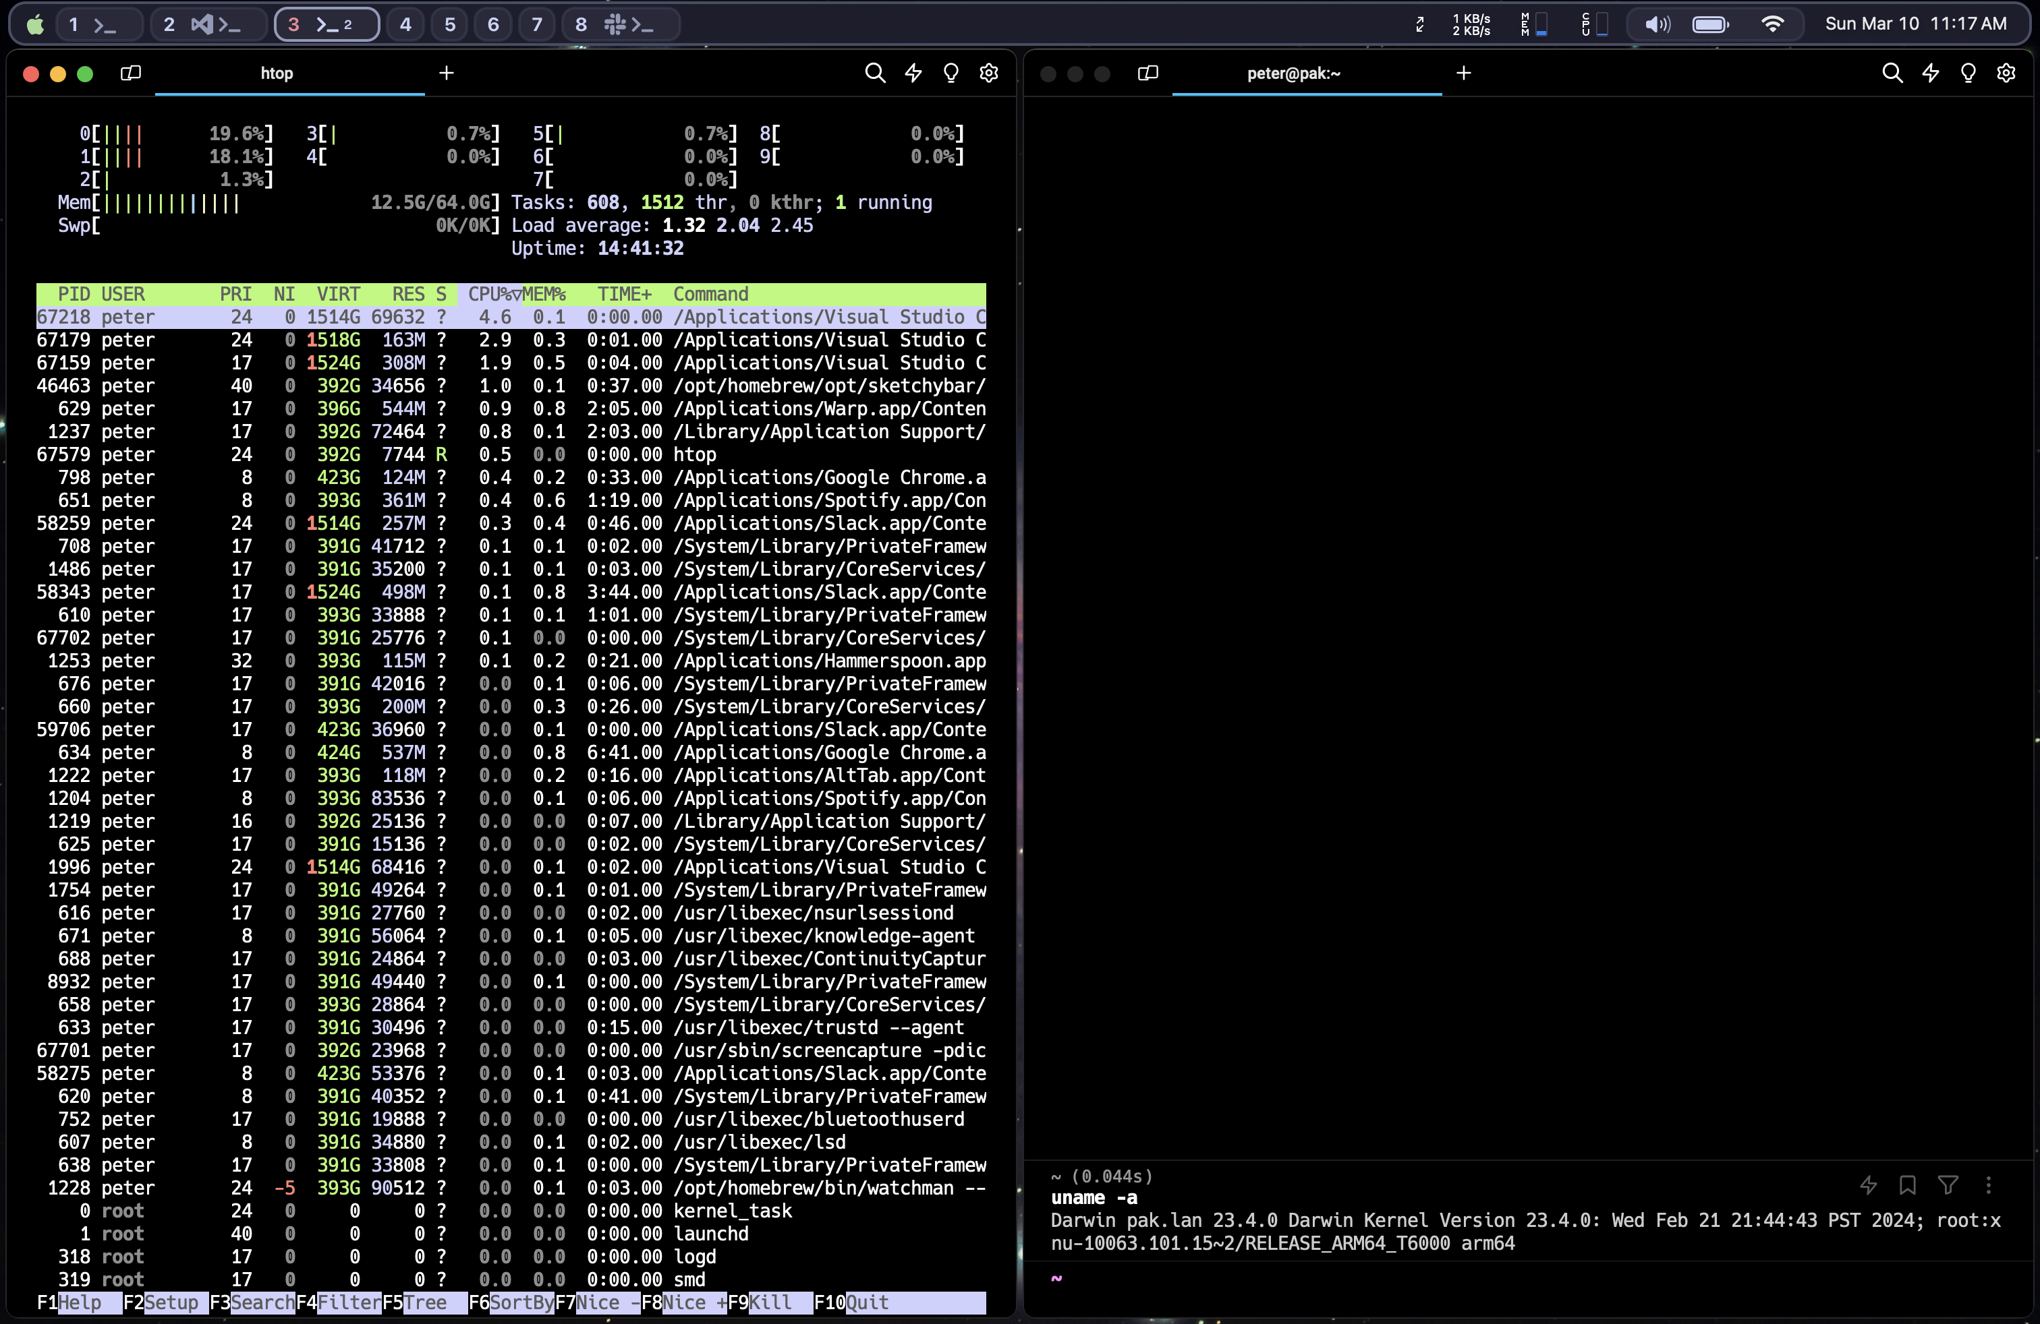The image size is (2040, 1324).
Task: Open the three-dot menu on uname block
Action: tap(1989, 1185)
